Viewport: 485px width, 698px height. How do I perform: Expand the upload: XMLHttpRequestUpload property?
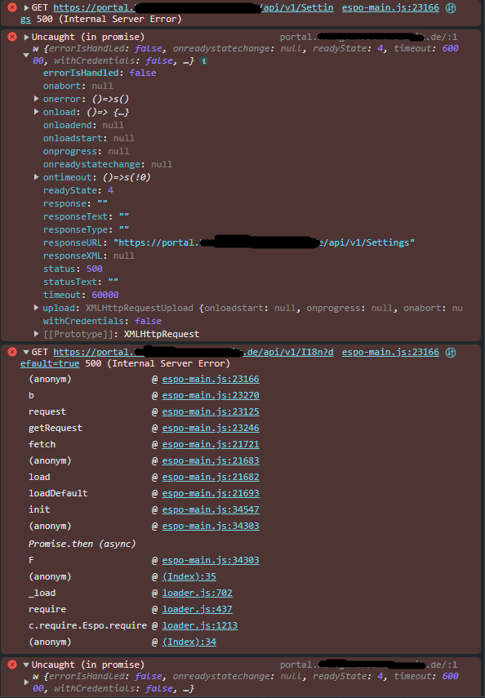(x=37, y=308)
